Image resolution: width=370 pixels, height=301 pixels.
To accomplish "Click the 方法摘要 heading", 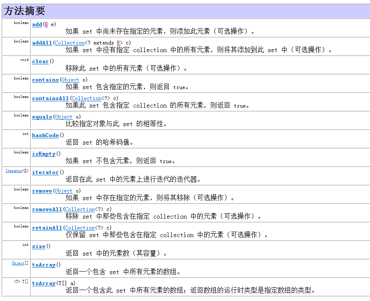I will click(x=24, y=11).
